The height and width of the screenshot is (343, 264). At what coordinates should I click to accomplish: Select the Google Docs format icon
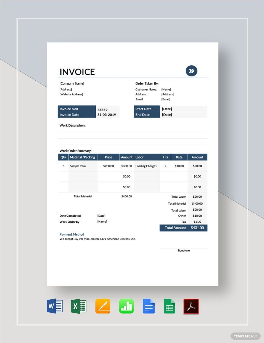pos(149,306)
